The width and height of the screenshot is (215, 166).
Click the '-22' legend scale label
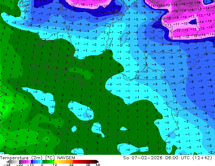click(19, 165)
